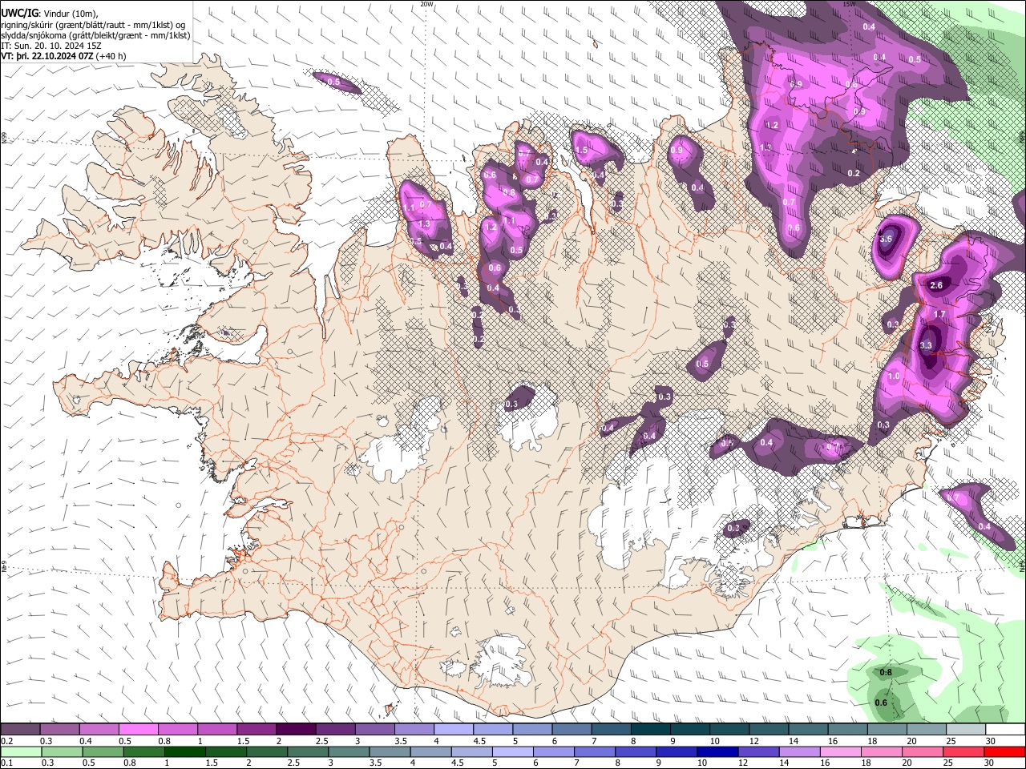
Task: Click the 3.6 snowfall value on map
Action: coord(886,239)
